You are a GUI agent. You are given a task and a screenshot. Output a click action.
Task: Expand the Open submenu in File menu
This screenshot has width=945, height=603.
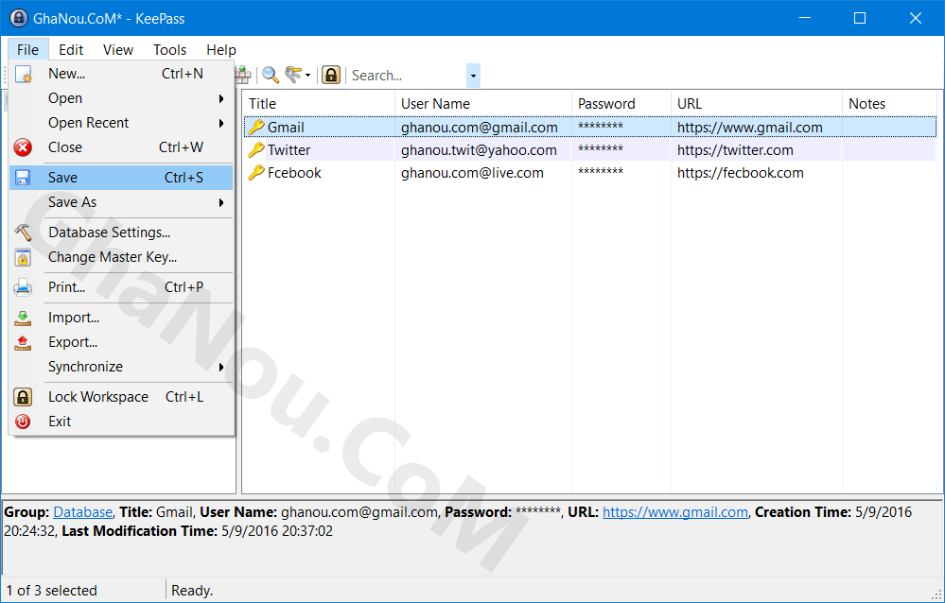(221, 99)
